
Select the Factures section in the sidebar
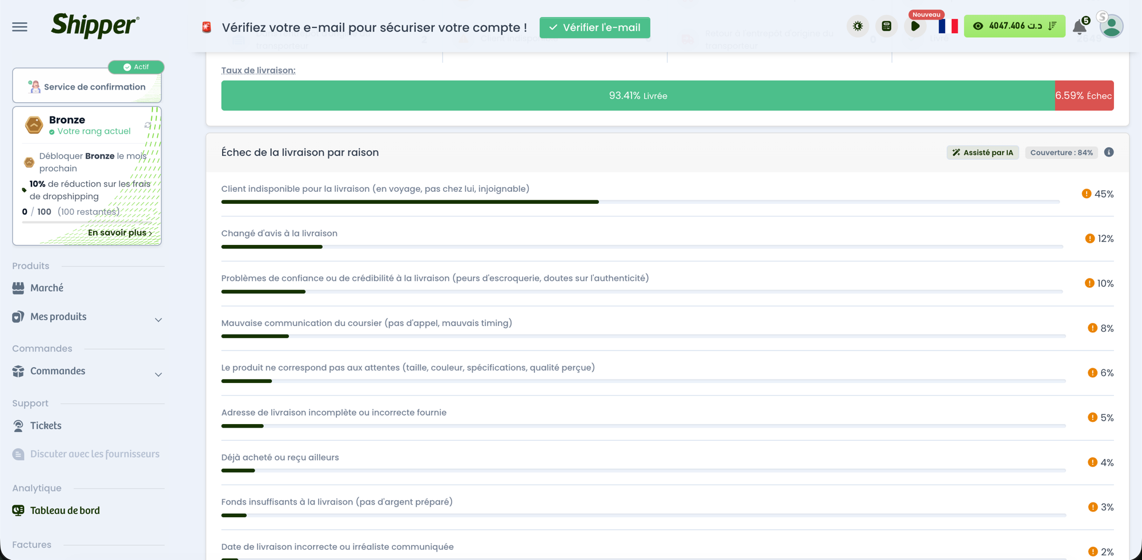click(32, 544)
